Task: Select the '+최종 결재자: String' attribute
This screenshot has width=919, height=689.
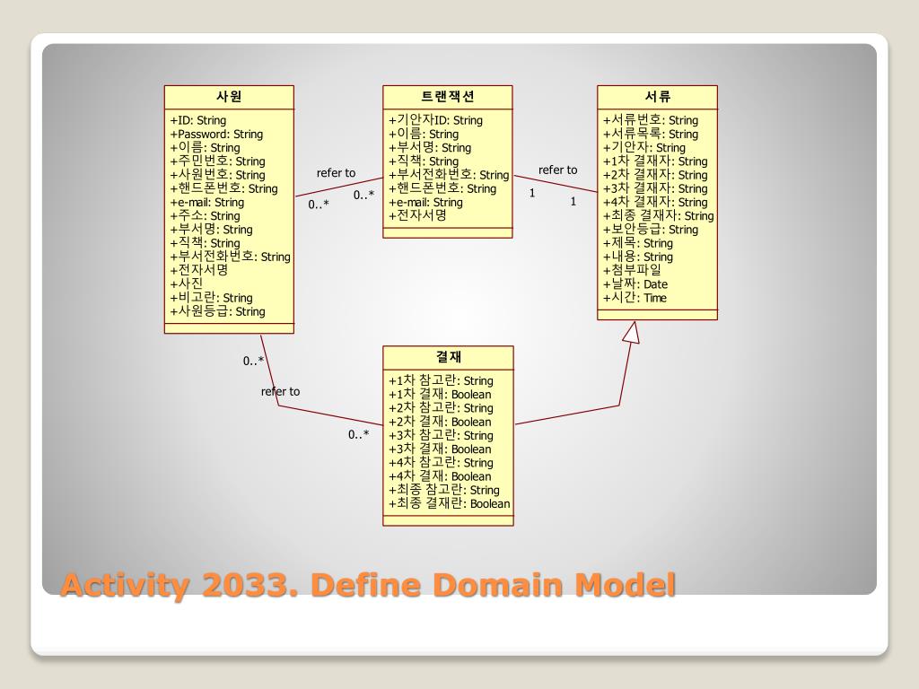Action: pos(658,215)
